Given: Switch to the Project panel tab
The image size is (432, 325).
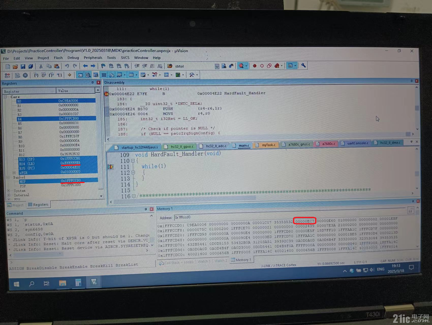Looking at the screenshot, I should point(15,205).
